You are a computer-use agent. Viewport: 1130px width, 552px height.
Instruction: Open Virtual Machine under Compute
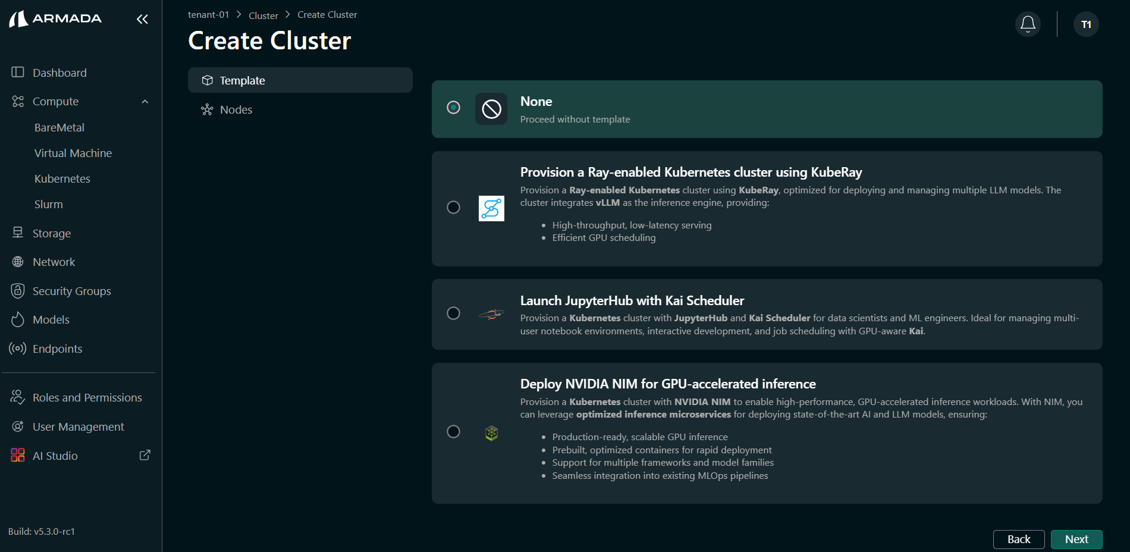(x=73, y=153)
